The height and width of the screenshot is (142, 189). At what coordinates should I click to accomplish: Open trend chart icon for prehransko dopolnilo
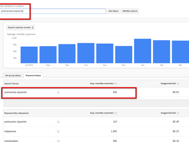pos(59,122)
